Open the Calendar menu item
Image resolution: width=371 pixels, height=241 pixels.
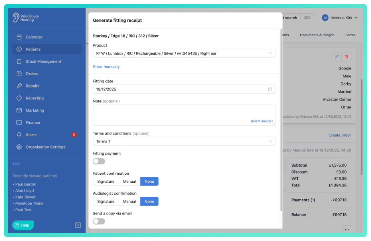point(47,37)
